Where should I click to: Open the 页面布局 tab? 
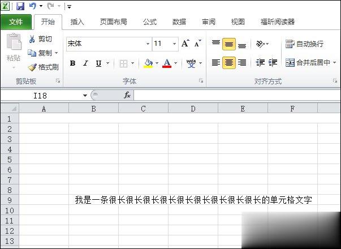click(x=113, y=22)
